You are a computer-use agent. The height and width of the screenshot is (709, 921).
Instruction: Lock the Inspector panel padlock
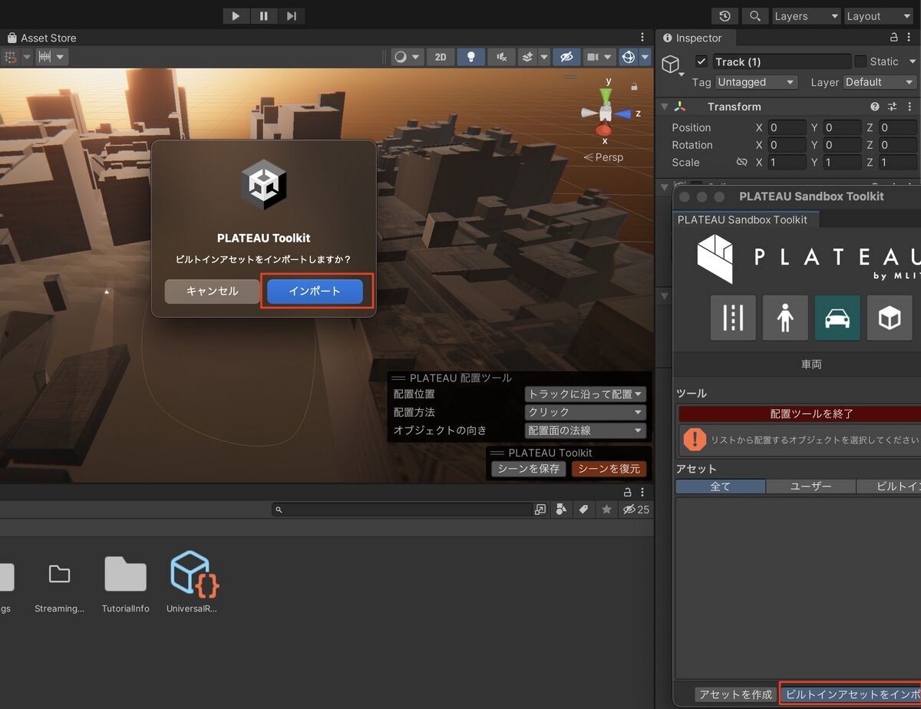point(894,38)
